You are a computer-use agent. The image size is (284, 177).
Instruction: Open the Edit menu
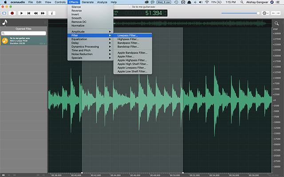[x=39, y=2]
